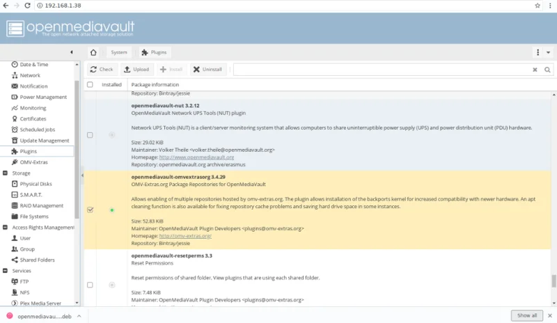The image size is (557, 323).
Task: Select Power Management icon
Action: coord(15,97)
